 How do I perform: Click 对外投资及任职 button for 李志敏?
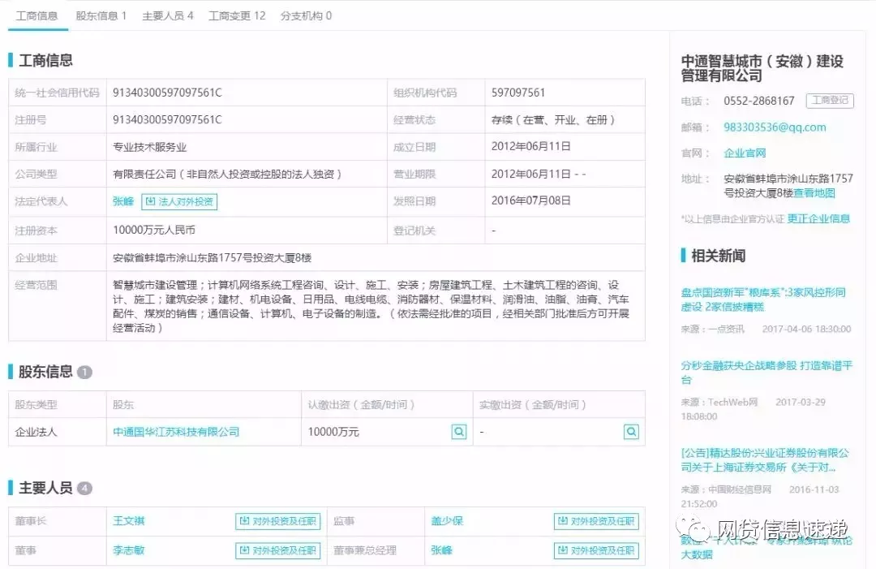click(277, 550)
